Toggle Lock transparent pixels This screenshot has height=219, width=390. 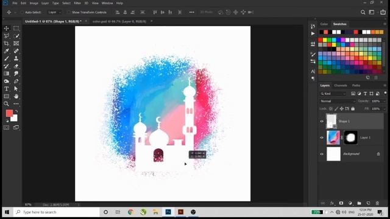click(x=331, y=109)
